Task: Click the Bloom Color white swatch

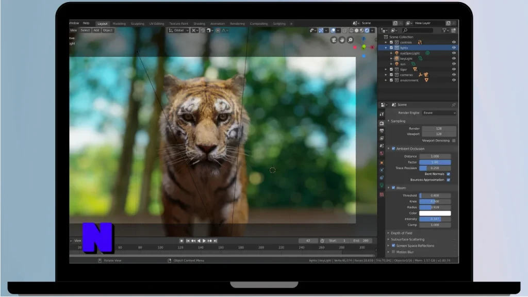Action: (x=435, y=213)
